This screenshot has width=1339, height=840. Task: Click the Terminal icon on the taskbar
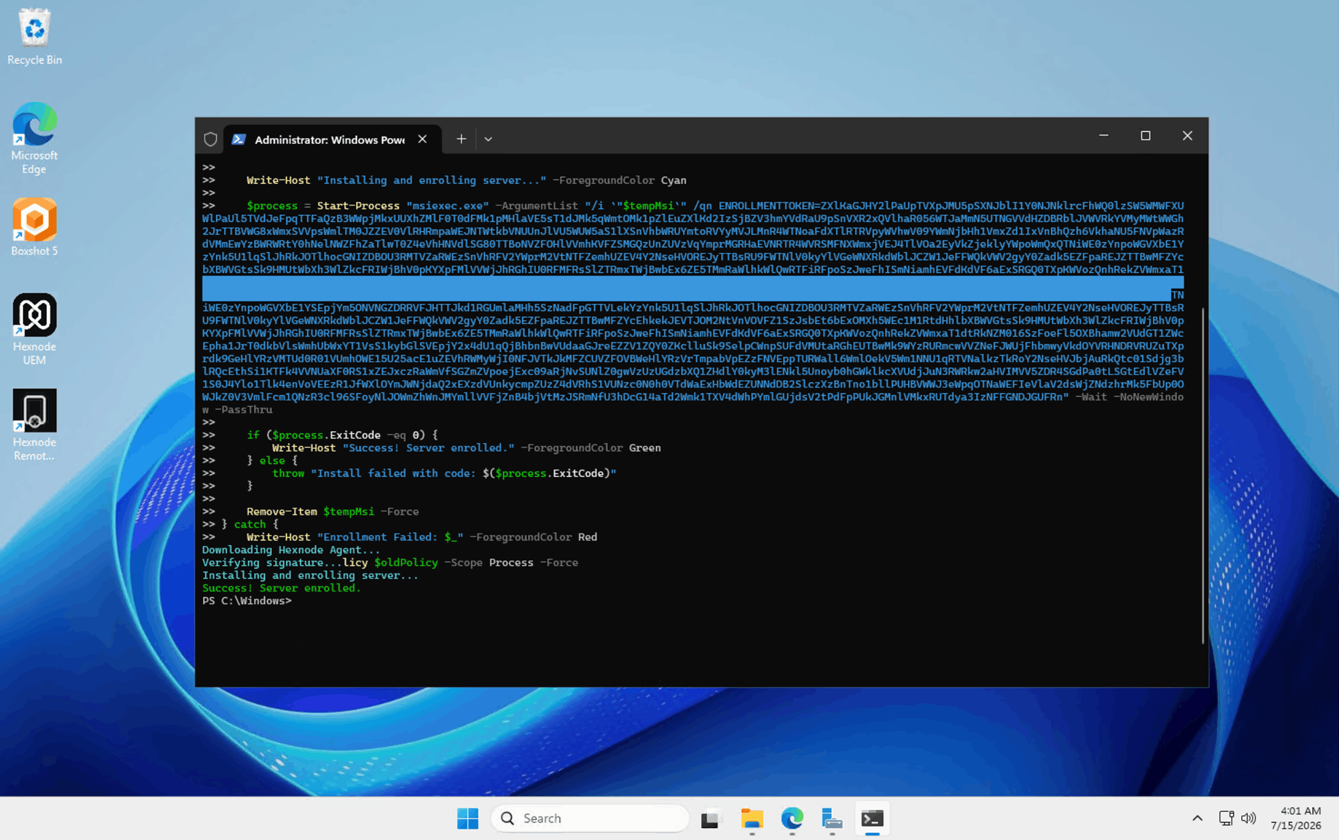pos(872,819)
